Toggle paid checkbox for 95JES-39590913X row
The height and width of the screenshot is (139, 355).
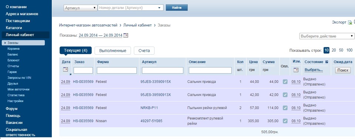pyautogui.click(x=285, y=95)
